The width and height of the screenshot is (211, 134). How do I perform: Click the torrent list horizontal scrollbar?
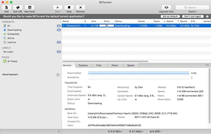click(x=105, y=61)
